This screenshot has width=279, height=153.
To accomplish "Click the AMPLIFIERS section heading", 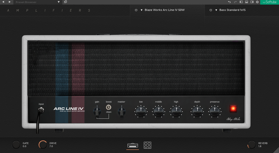I will pos(49,11).
